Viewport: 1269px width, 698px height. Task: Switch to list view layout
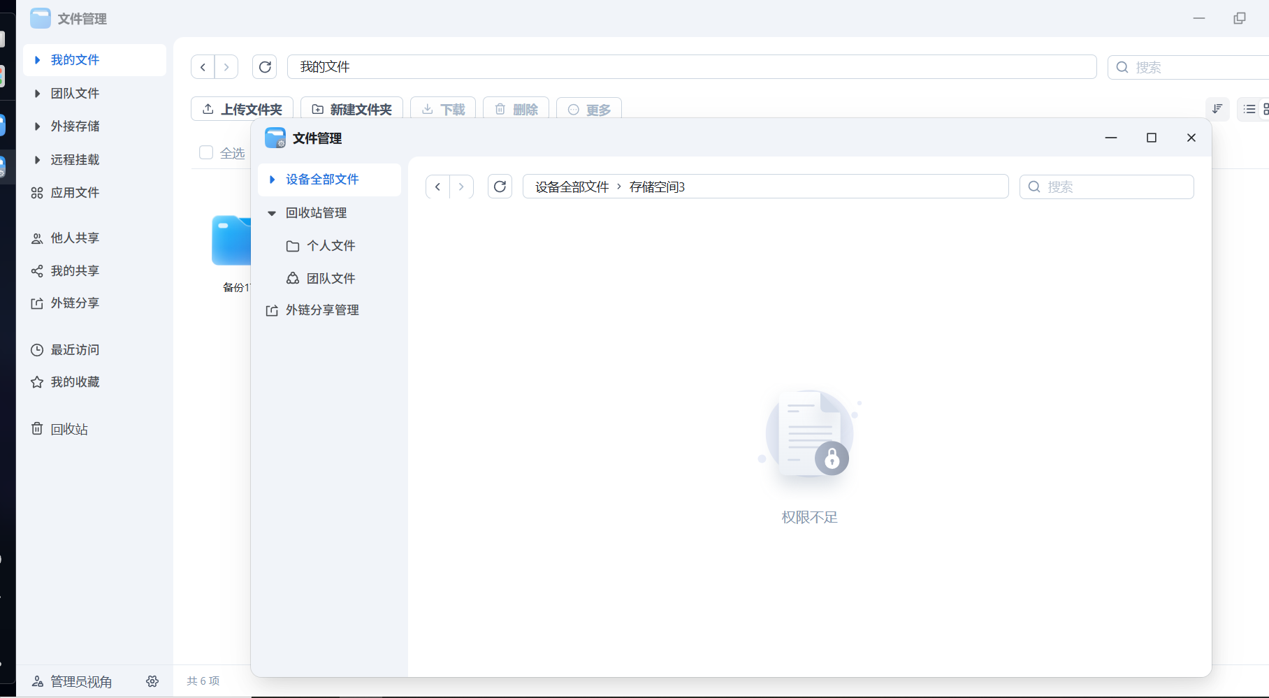(1251, 109)
